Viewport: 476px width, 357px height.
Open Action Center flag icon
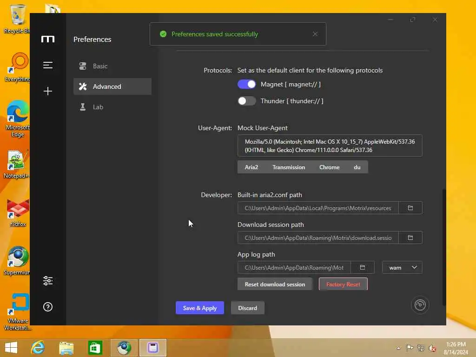tap(410, 348)
